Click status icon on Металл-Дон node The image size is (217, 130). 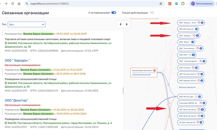[x=196, y=97]
